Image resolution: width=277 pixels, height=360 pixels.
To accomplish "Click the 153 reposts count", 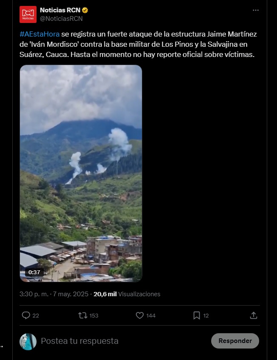I will click(x=94, y=316).
